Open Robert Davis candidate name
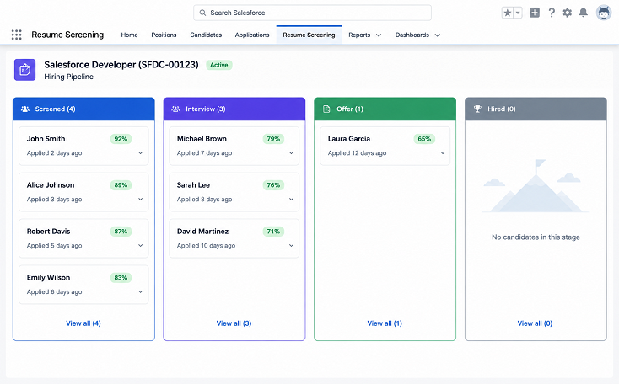 click(x=49, y=232)
